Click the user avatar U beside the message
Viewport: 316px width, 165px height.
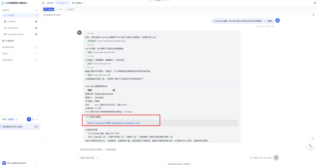point(277,20)
